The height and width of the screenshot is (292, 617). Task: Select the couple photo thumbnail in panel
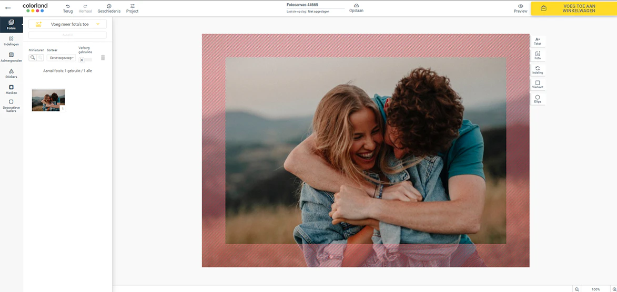pyautogui.click(x=48, y=100)
